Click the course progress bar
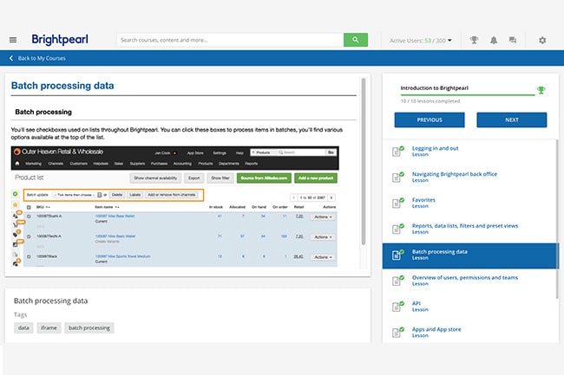Viewport: 564px width, 375px height. click(468, 95)
